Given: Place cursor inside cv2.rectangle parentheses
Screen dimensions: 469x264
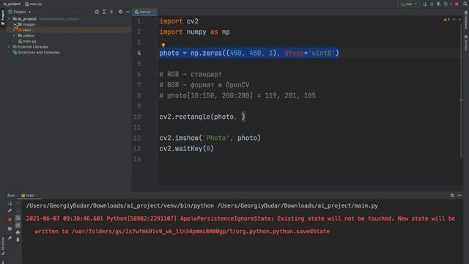Looking at the screenshot, I should 240,117.
